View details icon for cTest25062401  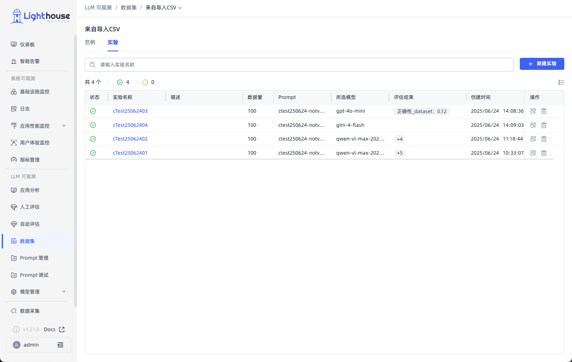click(533, 153)
